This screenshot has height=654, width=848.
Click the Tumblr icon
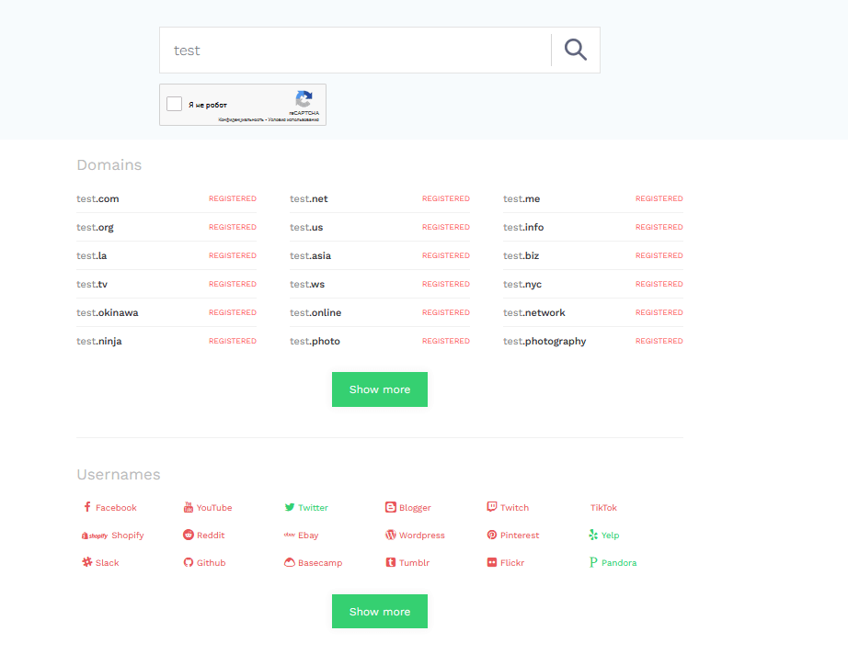pyautogui.click(x=391, y=562)
